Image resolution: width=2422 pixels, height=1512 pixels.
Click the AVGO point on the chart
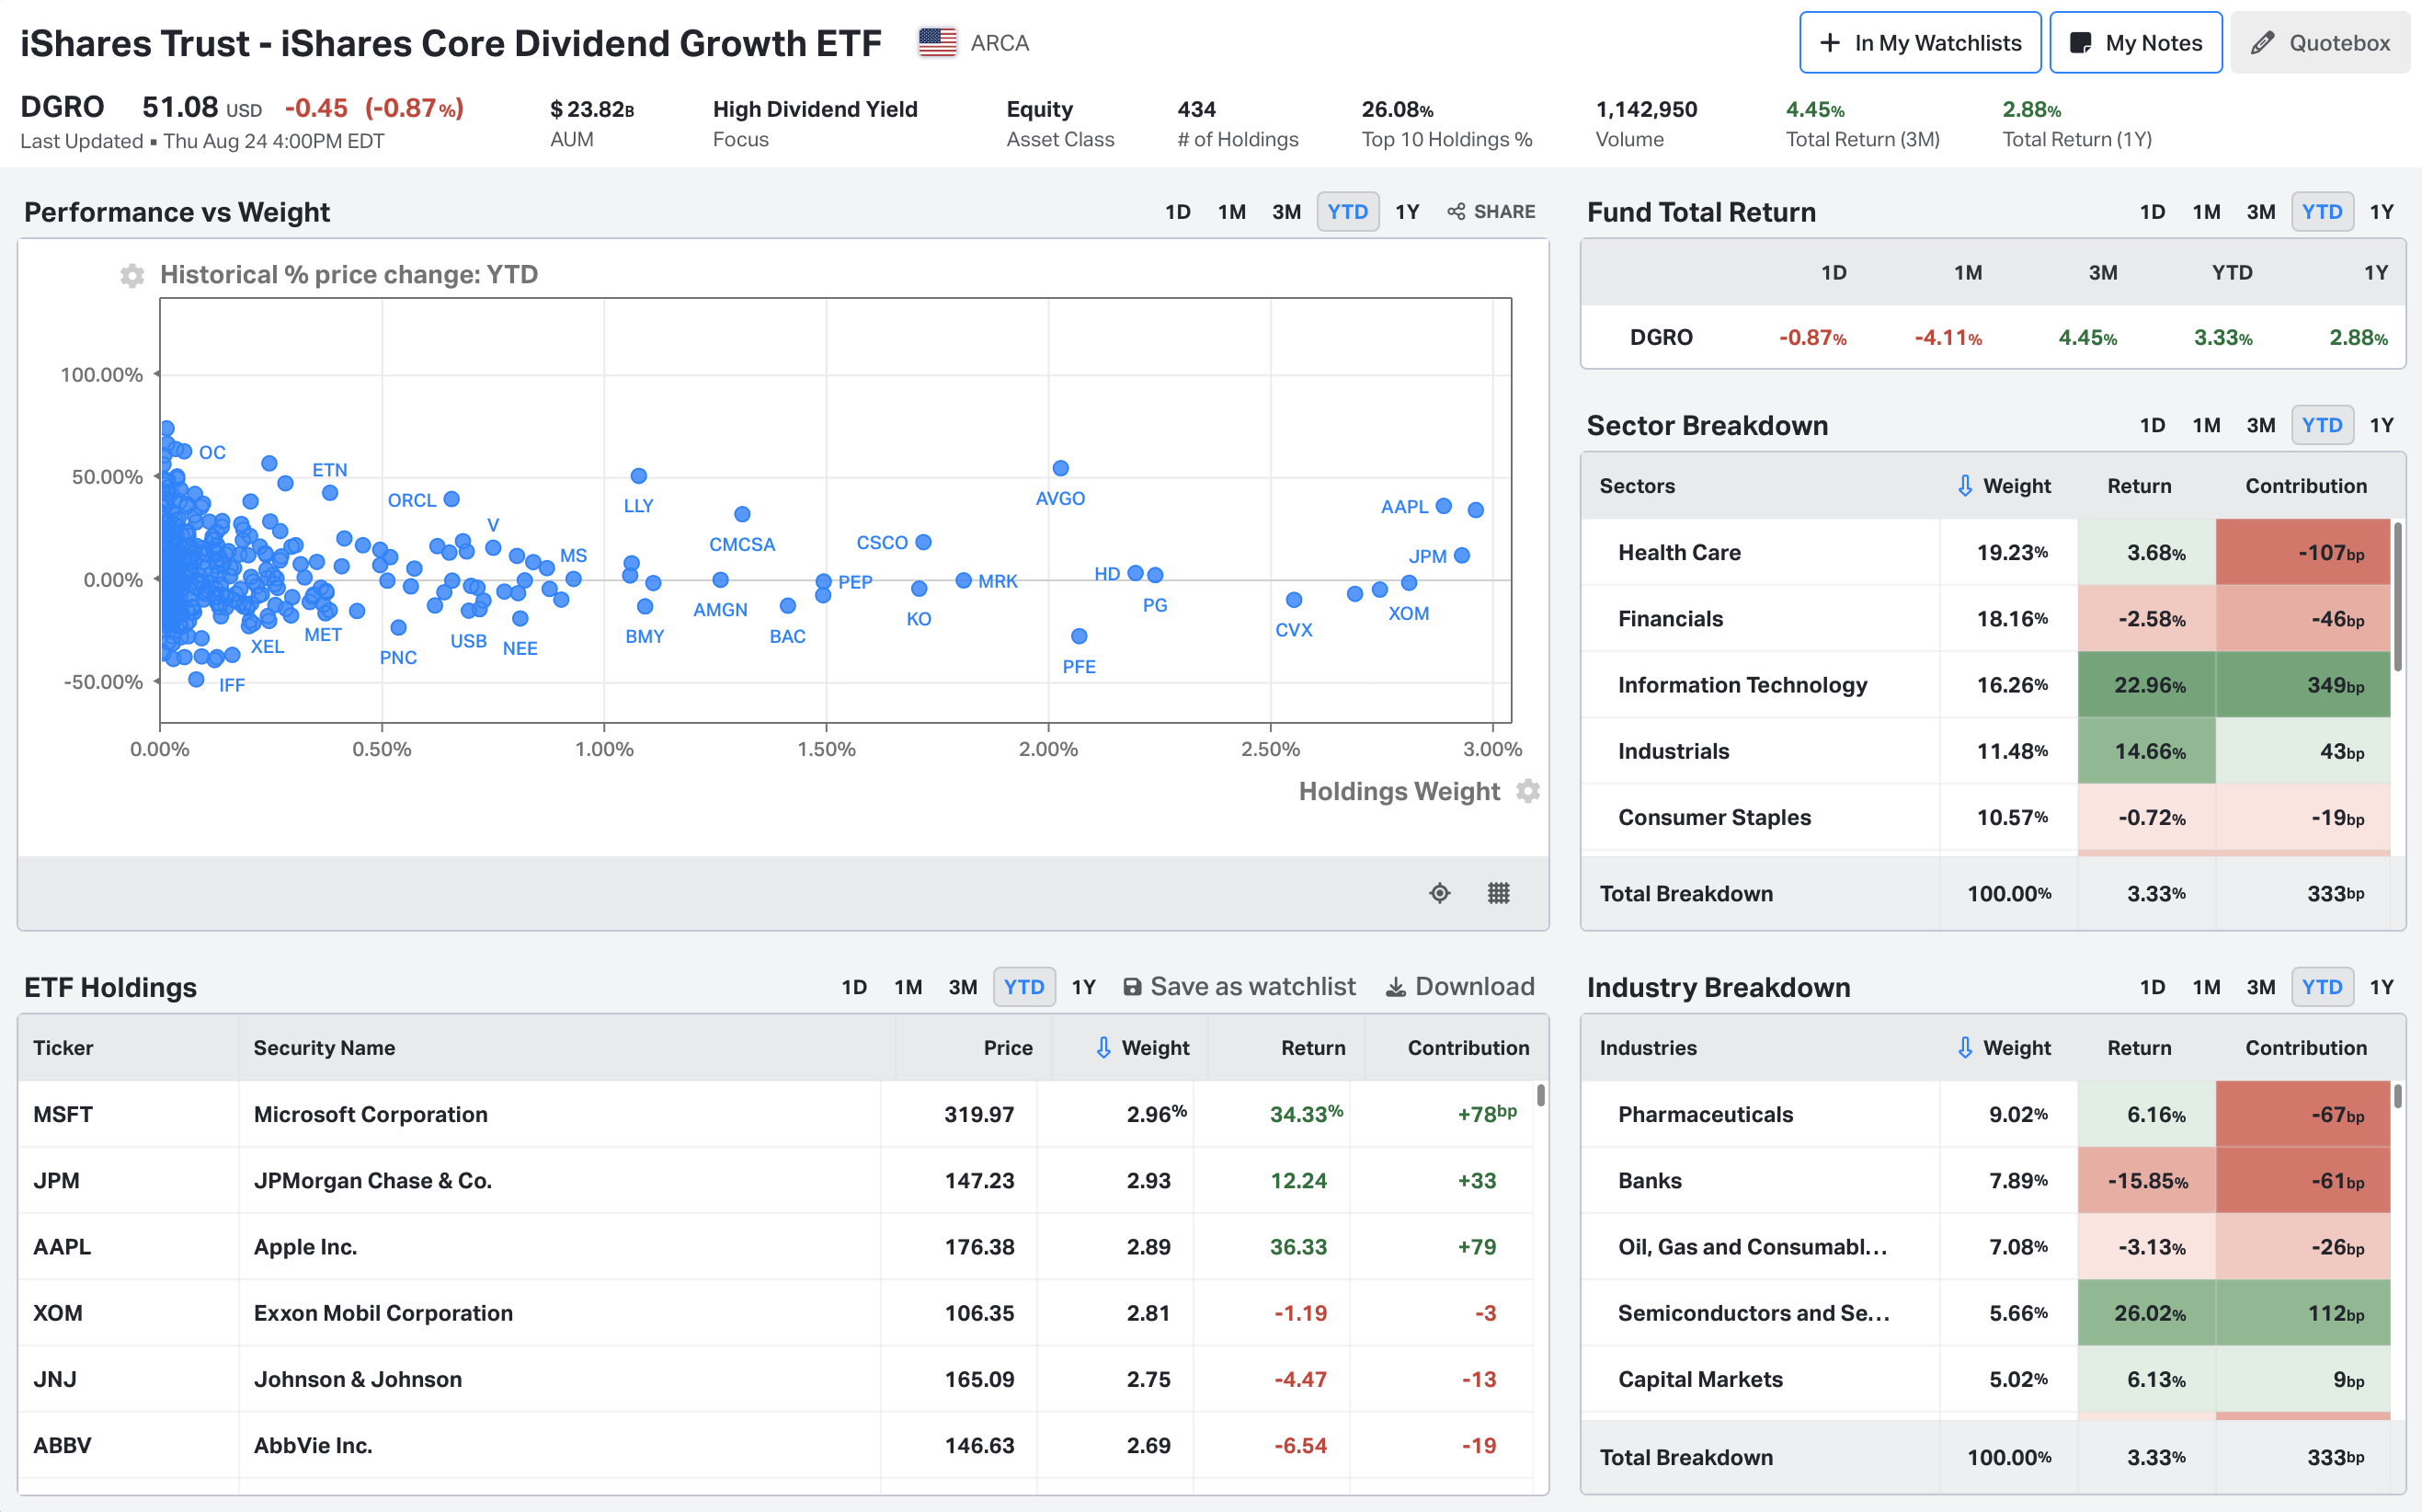(1060, 468)
